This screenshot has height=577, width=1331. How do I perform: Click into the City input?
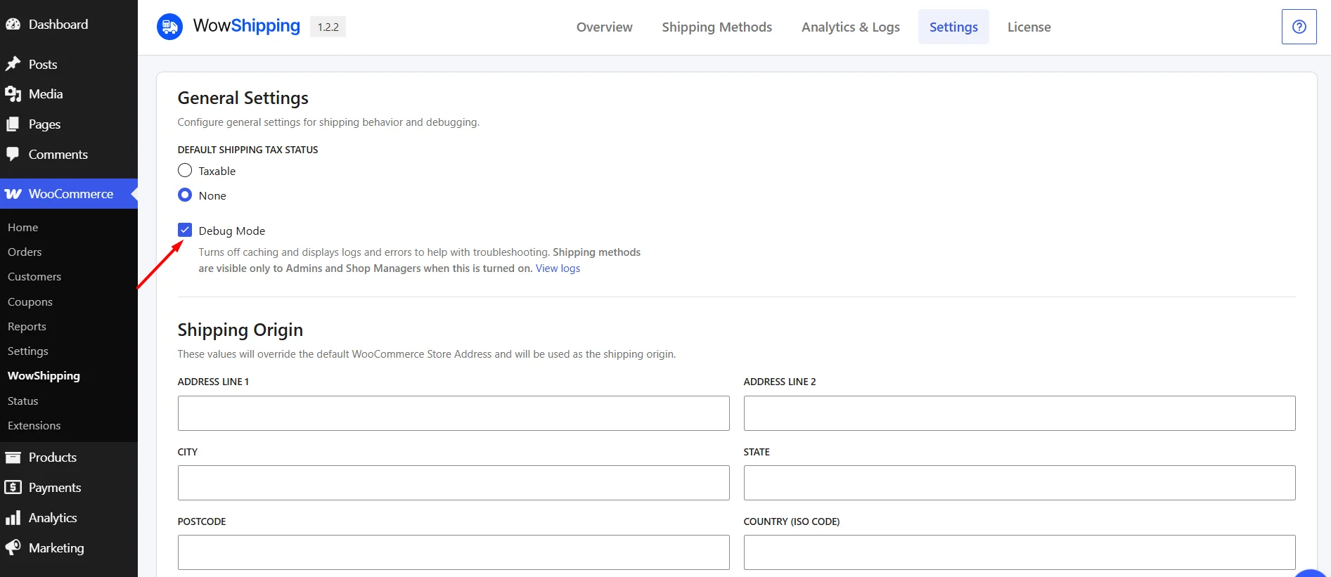454,483
